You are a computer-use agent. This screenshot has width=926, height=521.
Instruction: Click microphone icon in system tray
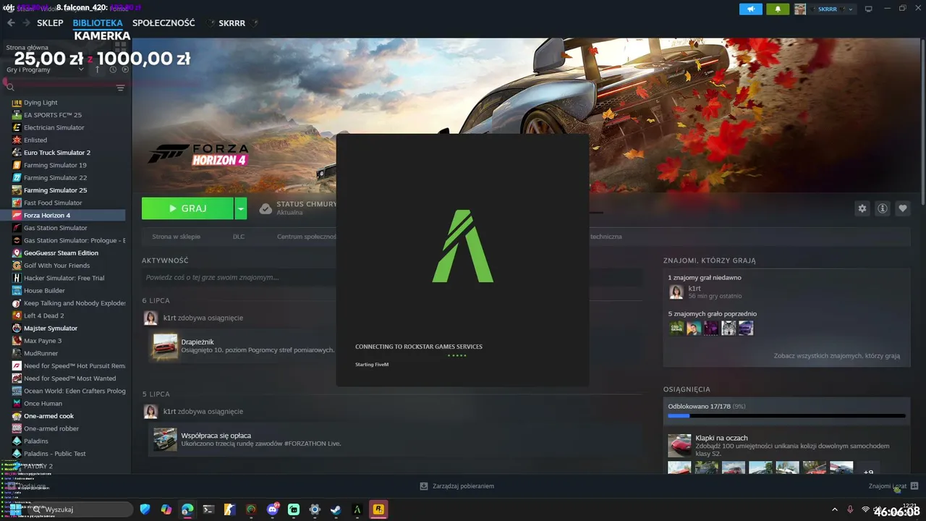[850, 509]
